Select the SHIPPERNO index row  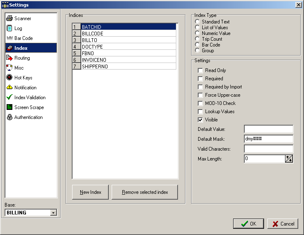point(129,66)
